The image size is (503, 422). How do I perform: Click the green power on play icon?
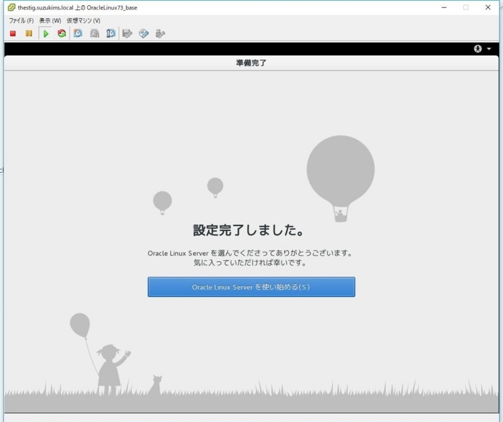(45, 33)
